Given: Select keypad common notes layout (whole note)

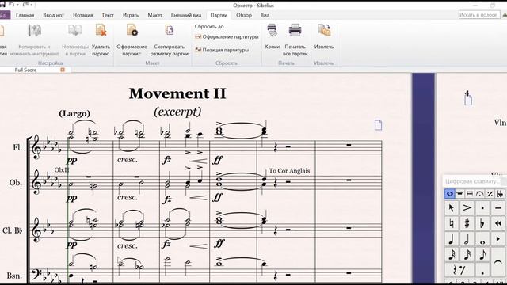Looking at the screenshot, I should 449,194.
